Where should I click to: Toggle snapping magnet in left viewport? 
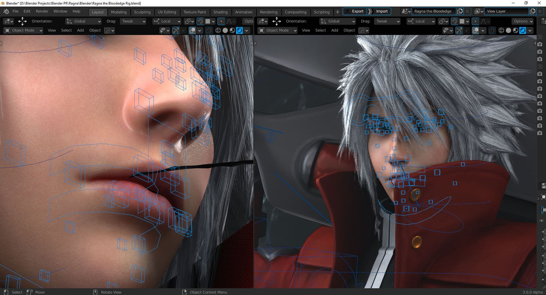tap(201, 21)
